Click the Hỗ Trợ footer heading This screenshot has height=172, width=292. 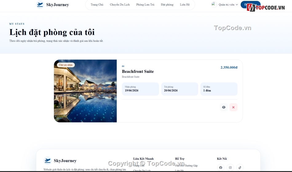click(180, 159)
